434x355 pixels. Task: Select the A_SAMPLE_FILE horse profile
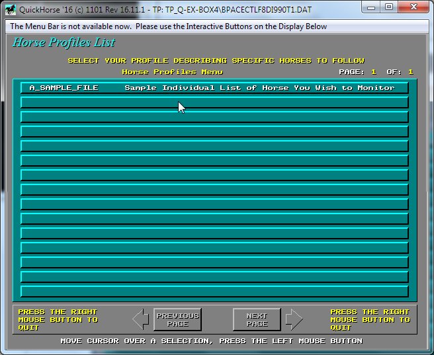(x=64, y=88)
